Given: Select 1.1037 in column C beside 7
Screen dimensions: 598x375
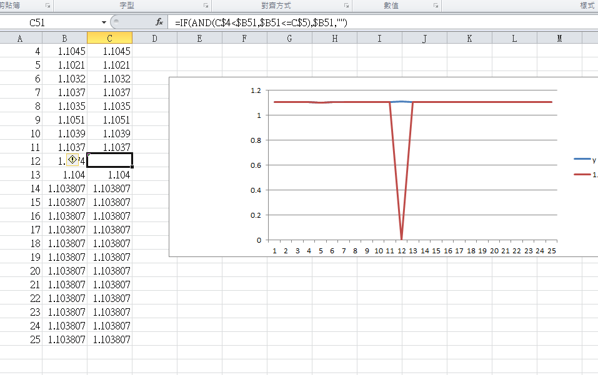Looking at the screenshot, I should pos(109,92).
